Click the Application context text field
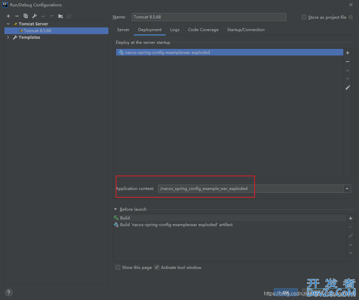This screenshot has height=300, width=359. click(251, 189)
